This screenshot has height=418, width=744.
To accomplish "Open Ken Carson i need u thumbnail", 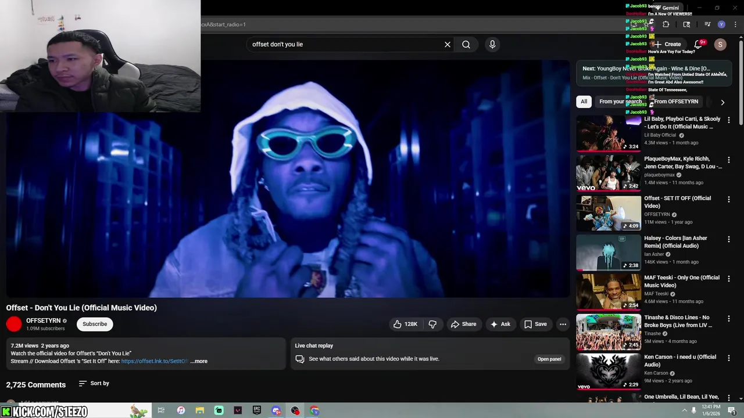I will click(x=609, y=371).
